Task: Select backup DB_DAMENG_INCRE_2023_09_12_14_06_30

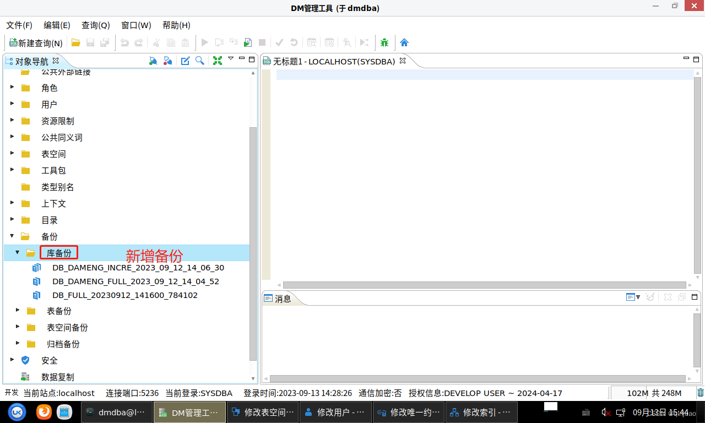Action: (x=138, y=268)
